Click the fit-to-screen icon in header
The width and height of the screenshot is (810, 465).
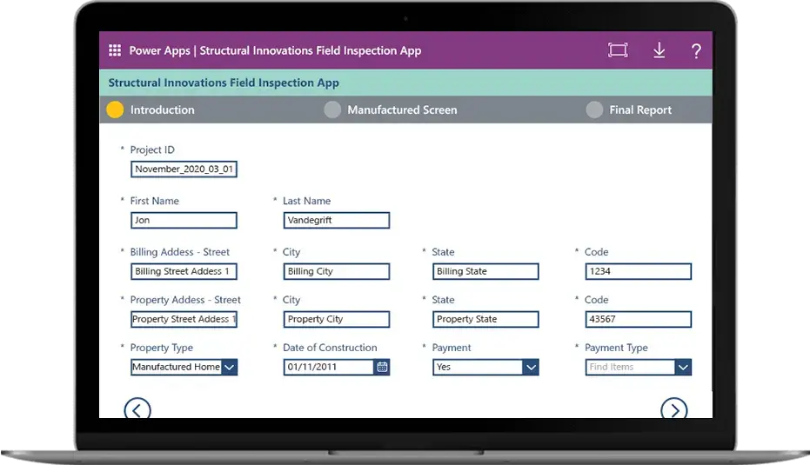618,50
